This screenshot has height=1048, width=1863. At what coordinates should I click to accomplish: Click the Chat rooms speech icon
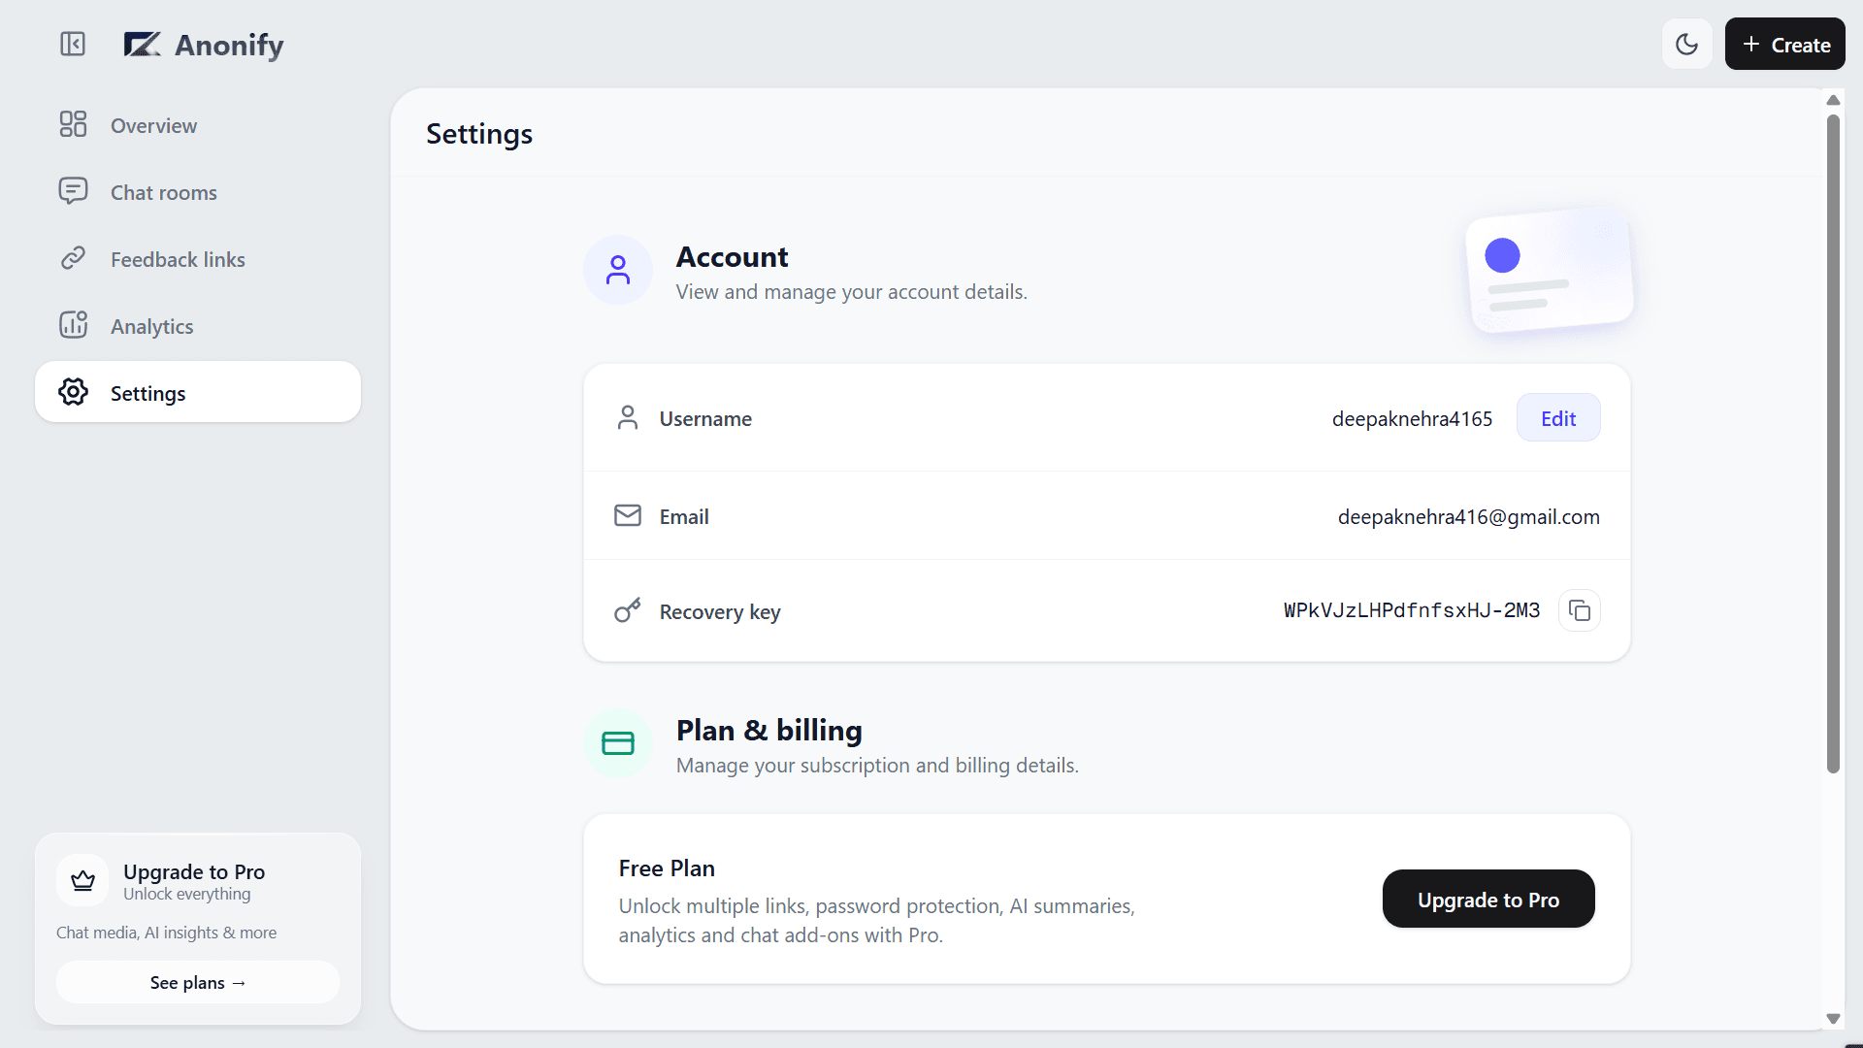73,190
